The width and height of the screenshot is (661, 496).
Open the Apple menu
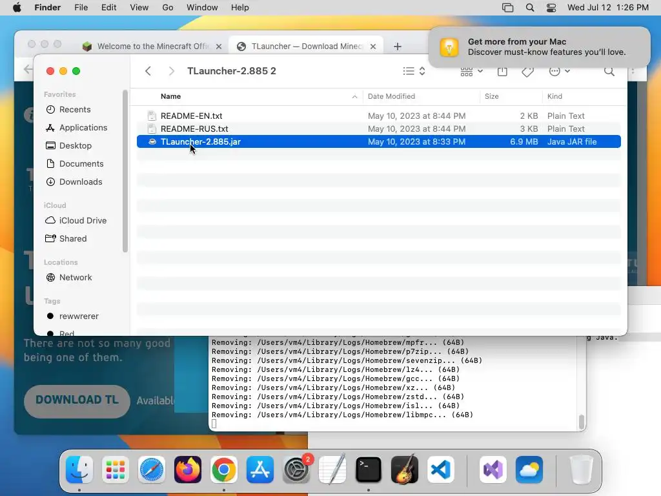(17, 8)
